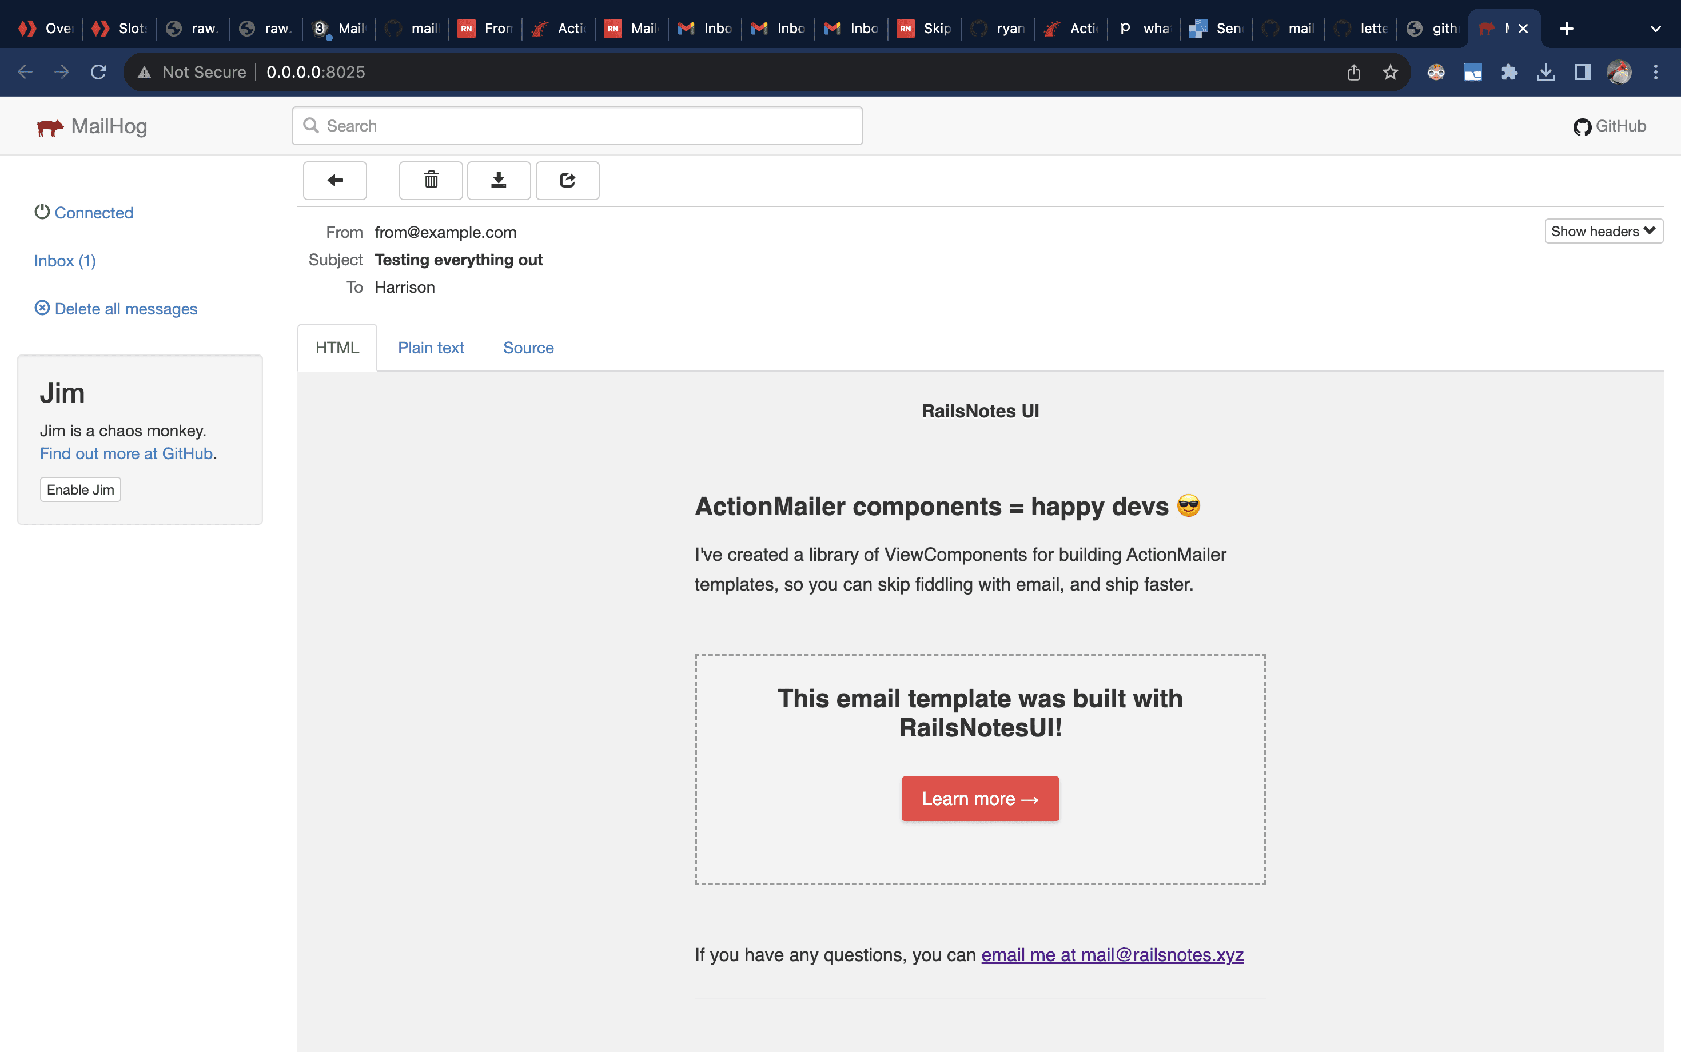The height and width of the screenshot is (1052, 1681).
Task: Open the GitHub link in the header
Action: click(1610, 126)
